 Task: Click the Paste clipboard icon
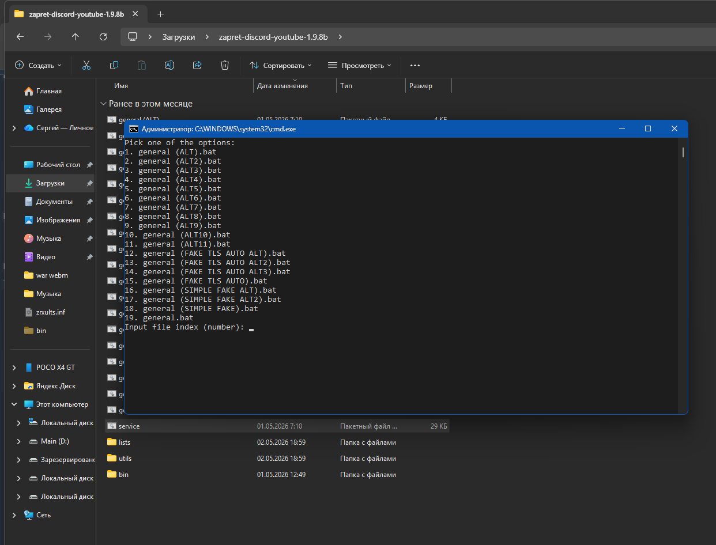point(142,65)
